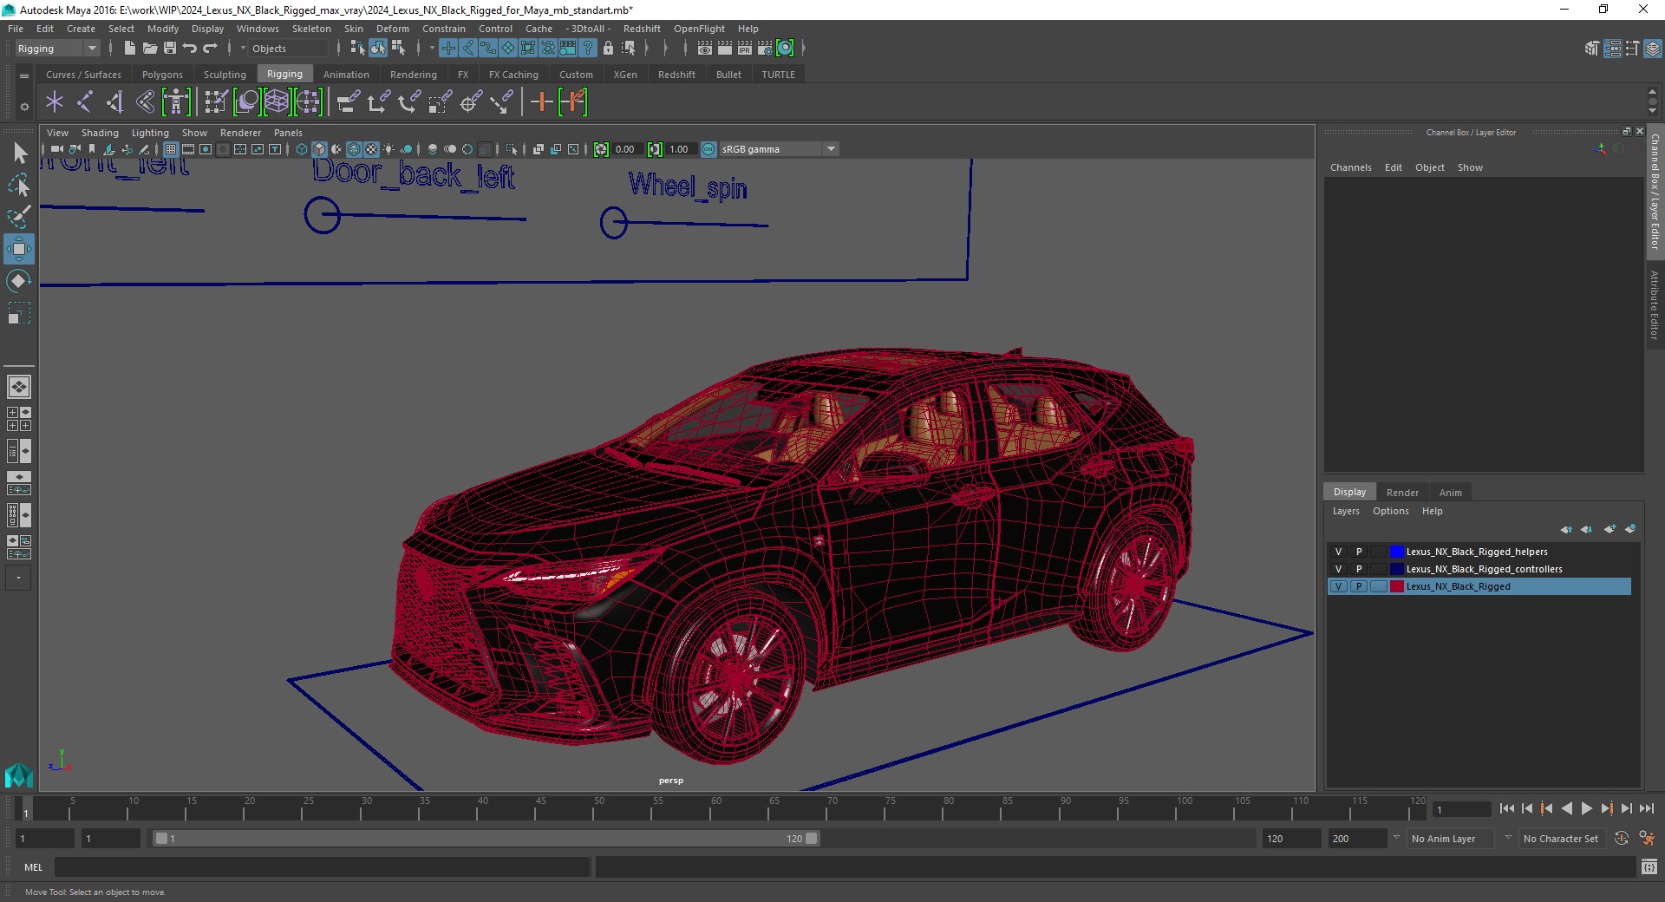Open the shelf tab list menu
1665x902 pixels.
tap(24, 75)
